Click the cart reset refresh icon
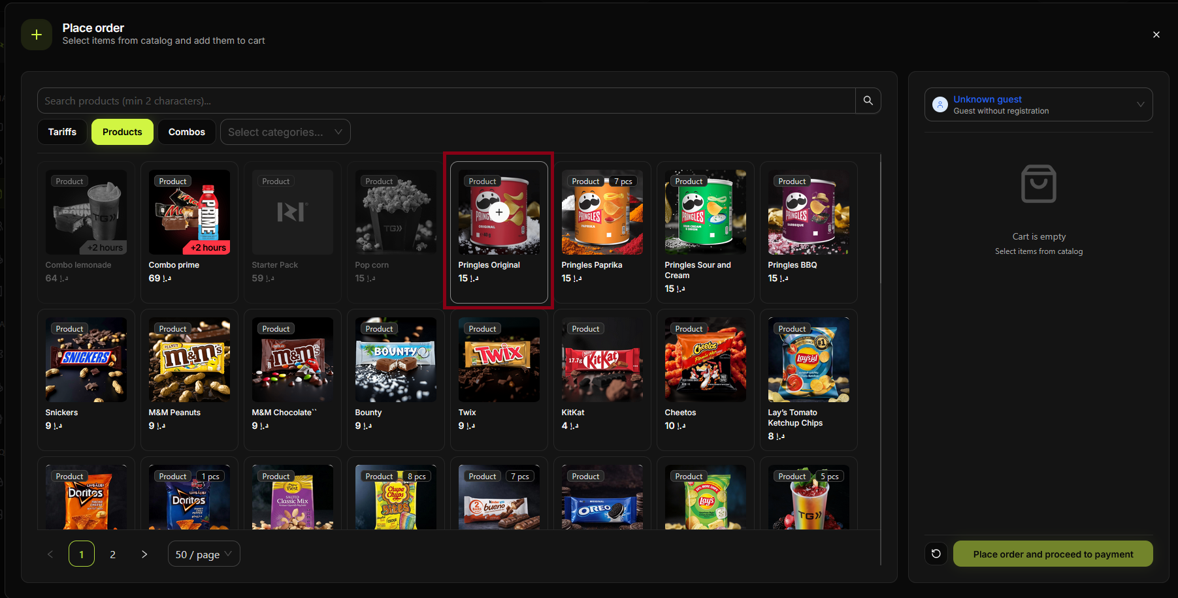Viewport: 1178px width, 598px height. 936,554
